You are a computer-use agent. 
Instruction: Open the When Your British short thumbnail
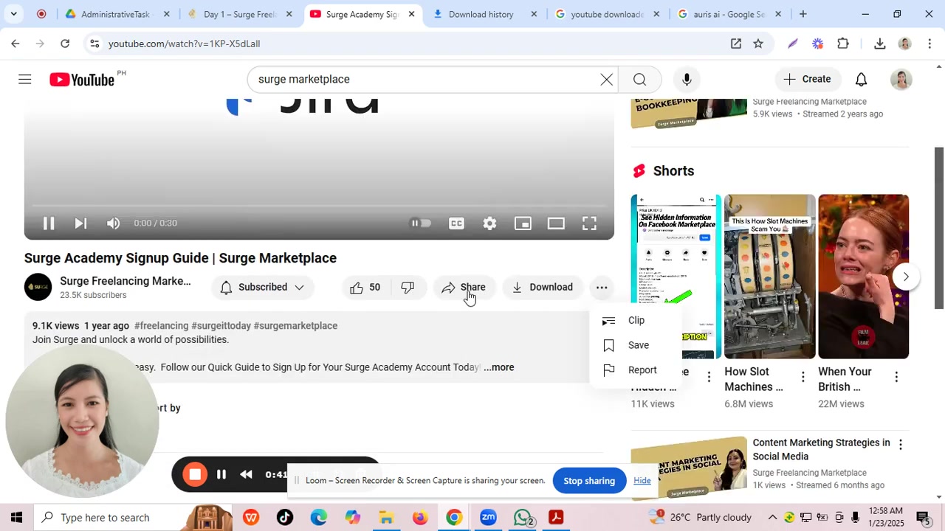click(x=863, y=277)
